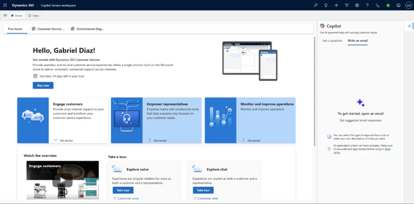The image size is (414, 204).
Task: Click the Customize chat external link icon
Action: click(194, 198)
